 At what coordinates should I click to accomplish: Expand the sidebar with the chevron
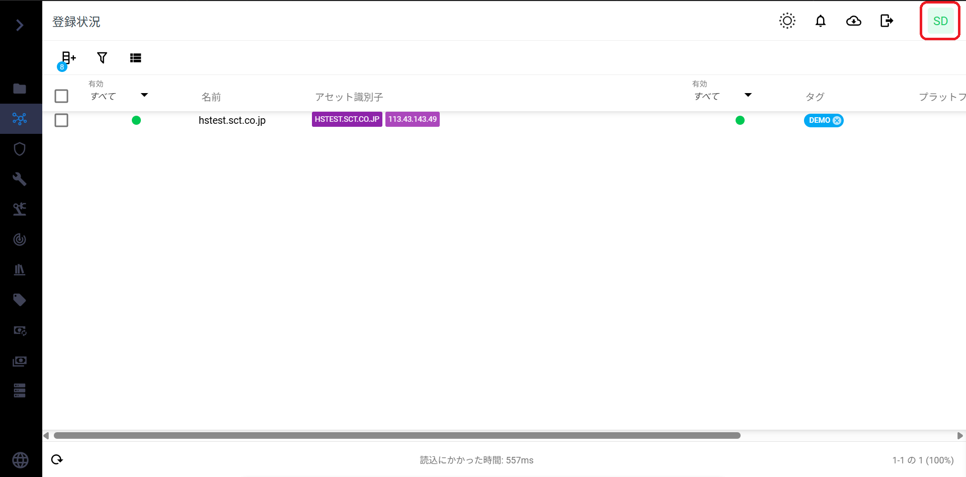coord(20,25)
